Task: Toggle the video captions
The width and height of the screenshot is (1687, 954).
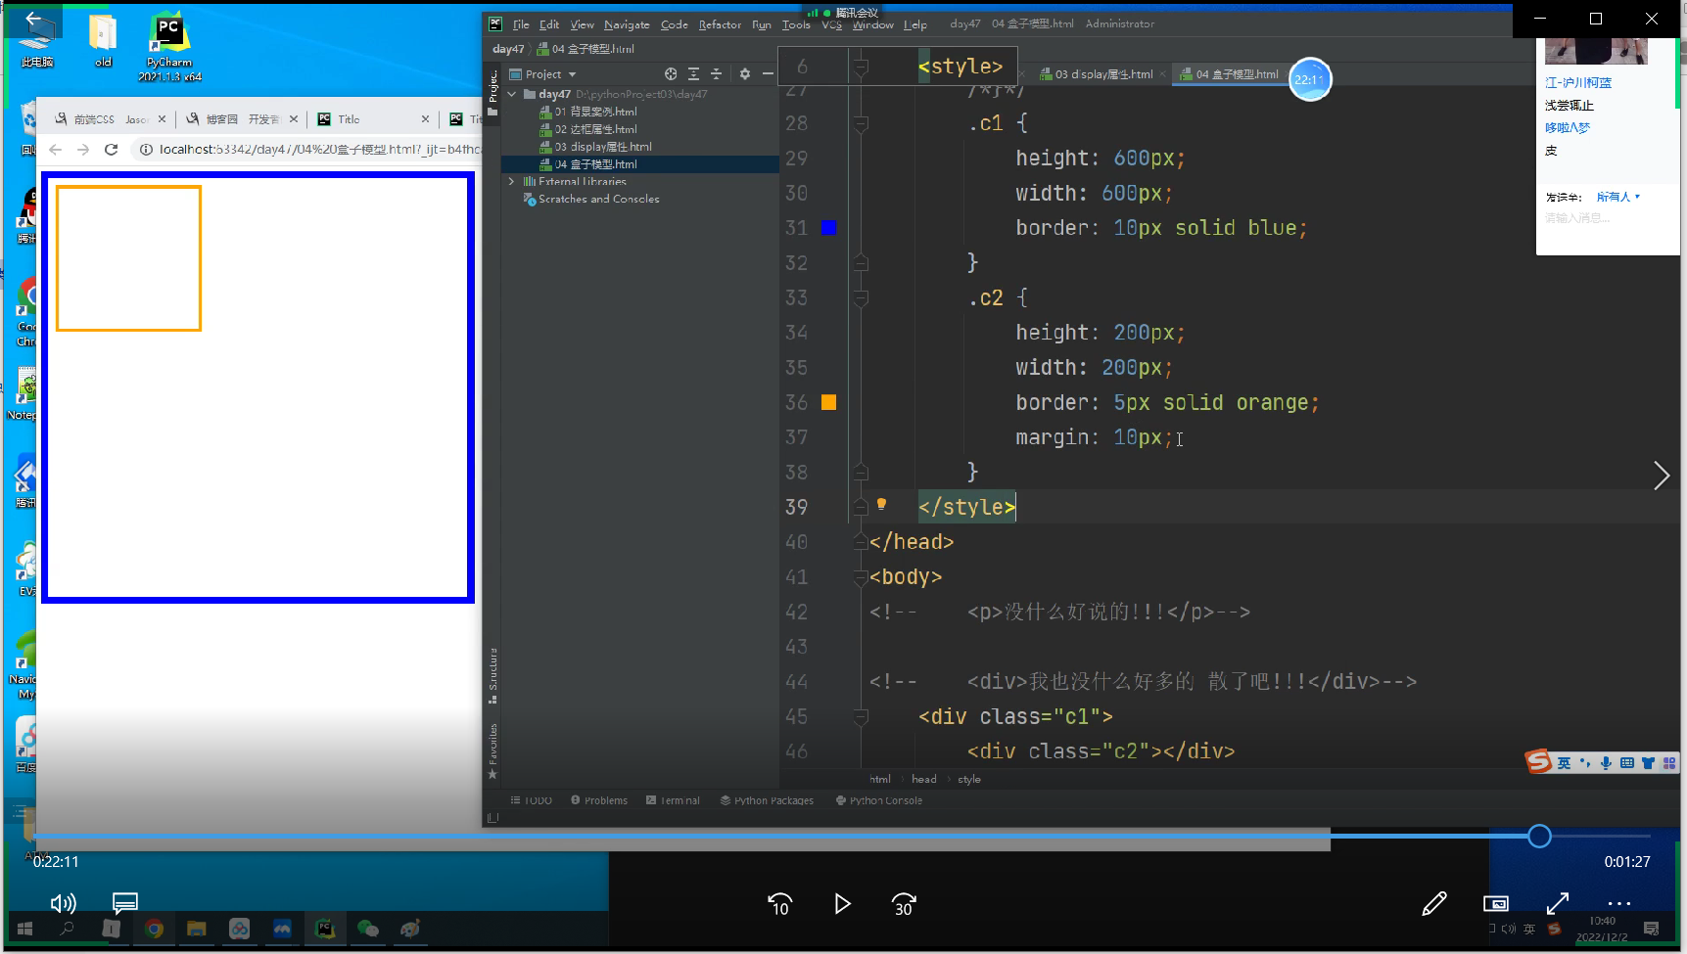Action: tap(125, 902)
